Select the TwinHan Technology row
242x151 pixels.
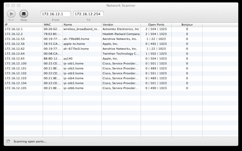(121, 54)
